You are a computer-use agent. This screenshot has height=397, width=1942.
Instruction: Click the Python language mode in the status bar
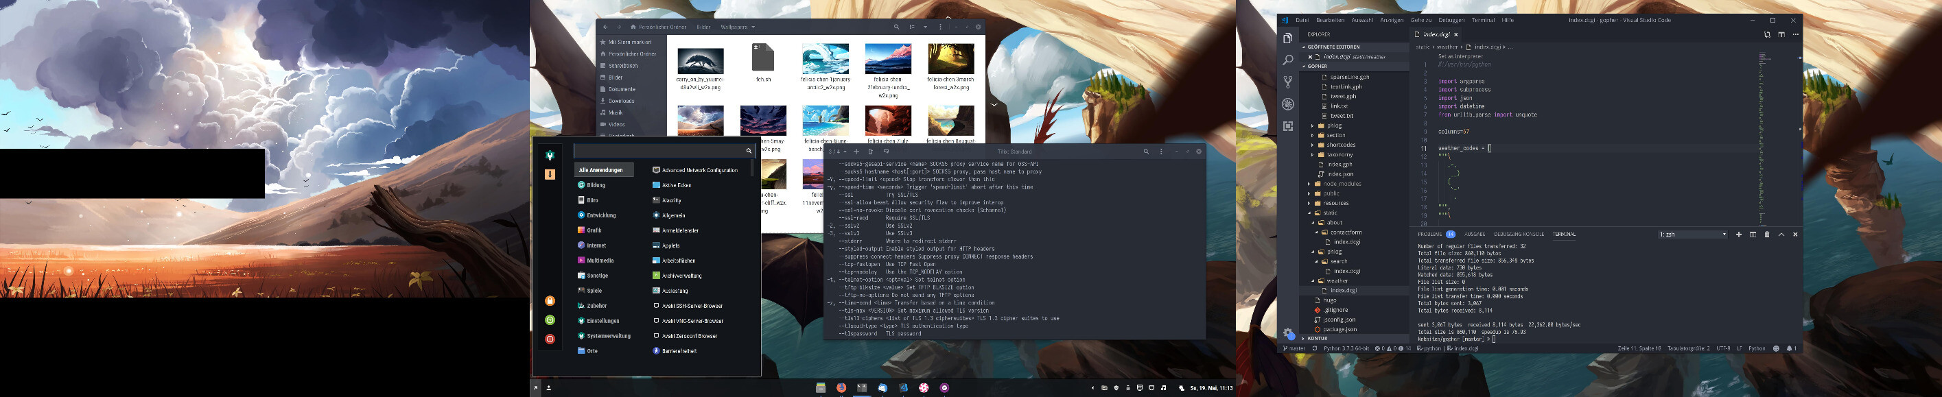click(x=1757, y=349)
